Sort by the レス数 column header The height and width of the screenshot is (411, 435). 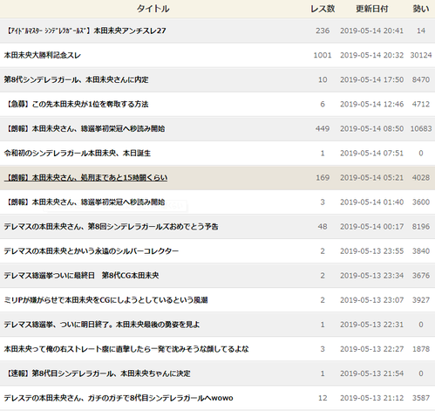pos(323,9)
